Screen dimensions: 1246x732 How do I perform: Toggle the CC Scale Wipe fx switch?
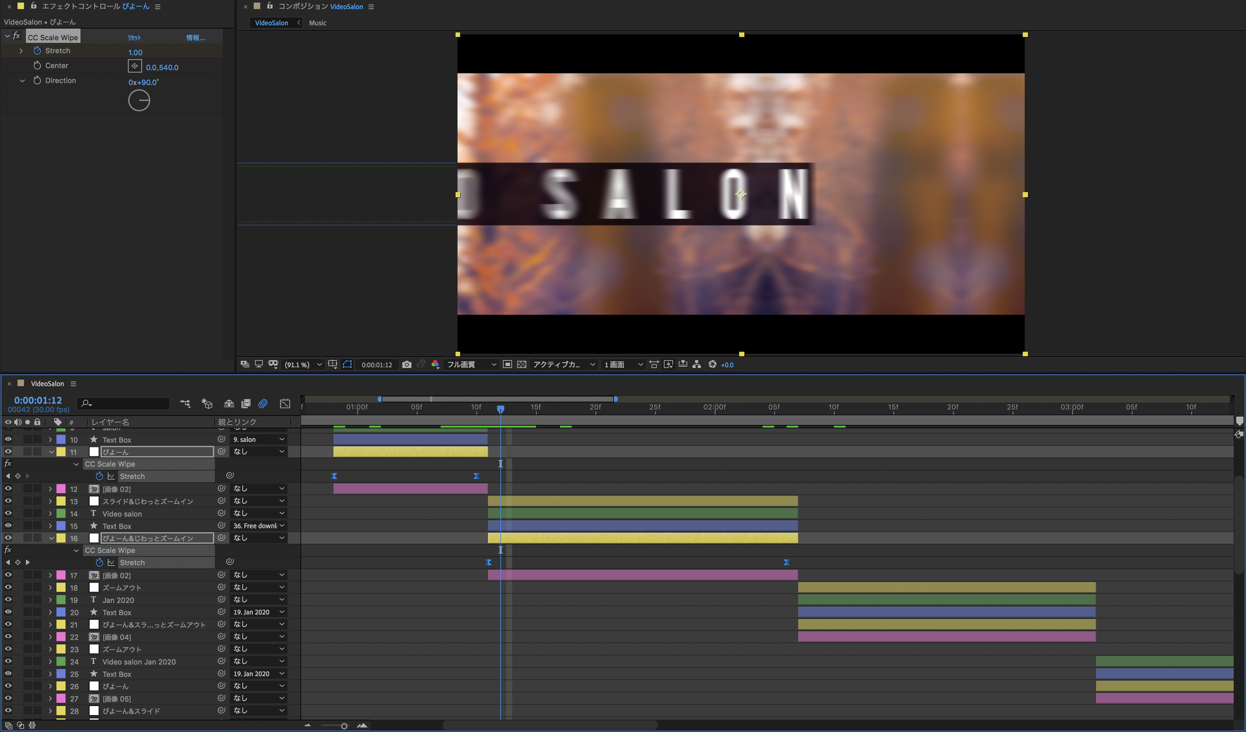point(16,36)
